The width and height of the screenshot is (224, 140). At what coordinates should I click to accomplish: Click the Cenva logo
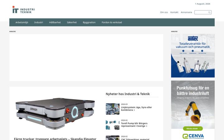point(193,136)
